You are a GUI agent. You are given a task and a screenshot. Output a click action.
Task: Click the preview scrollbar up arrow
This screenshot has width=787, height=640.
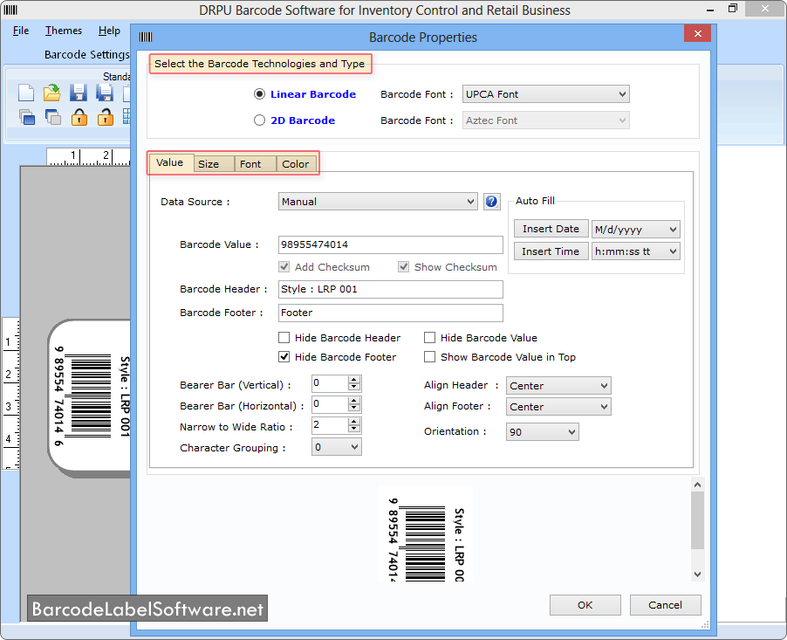pos(697,485)
